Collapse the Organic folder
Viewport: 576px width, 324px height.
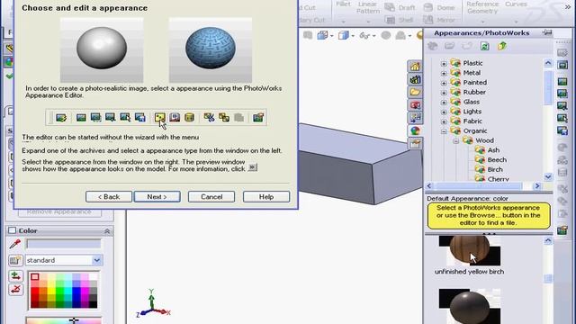tap(444, 131)
